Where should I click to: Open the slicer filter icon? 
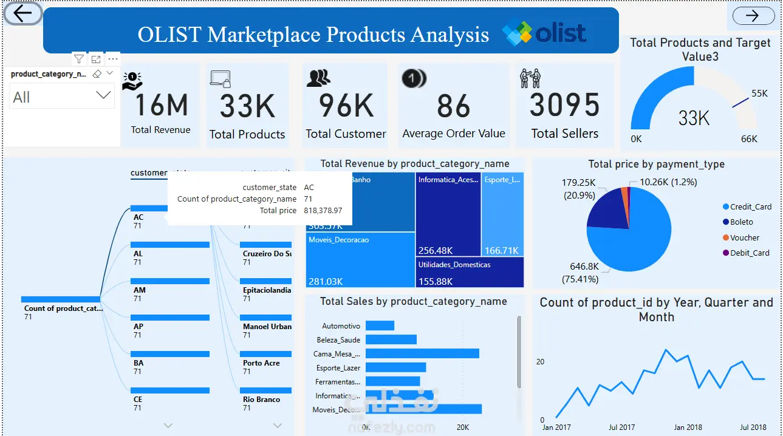pos(79,59)
